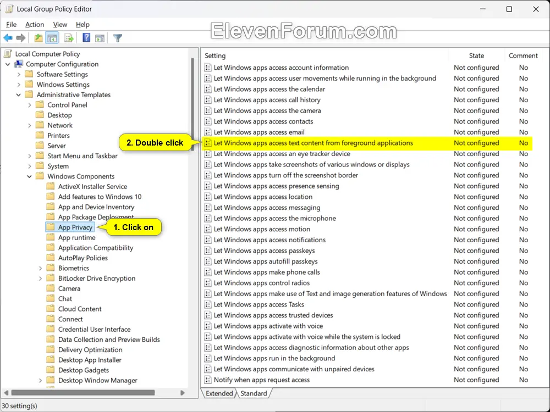Select 'access text content from foreground applications' setting
The width and height of the screenshot is (550, 412).
(x=367, y=143)
